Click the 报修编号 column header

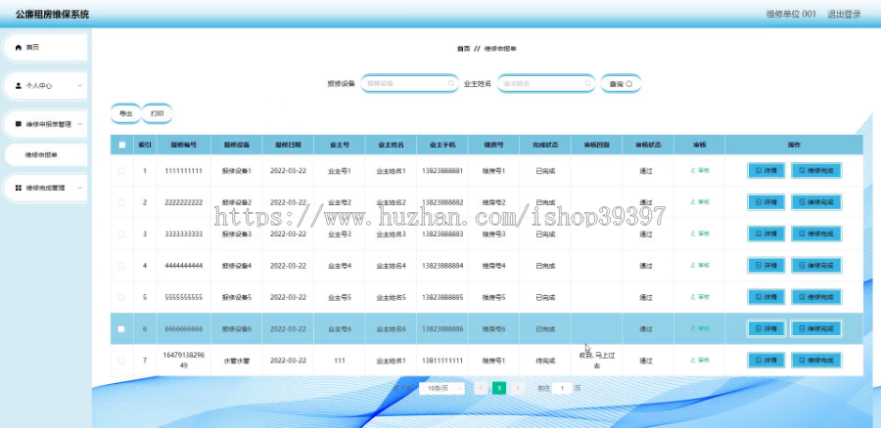(184, 145)
